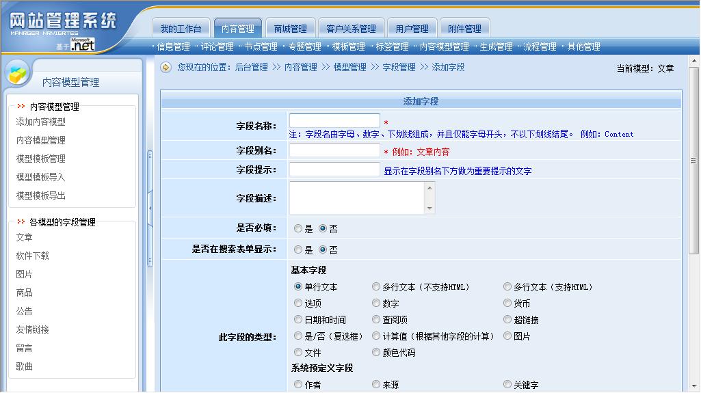
Task: Choose 多行文本（支持HTML） field type
Action: [507, 287]
